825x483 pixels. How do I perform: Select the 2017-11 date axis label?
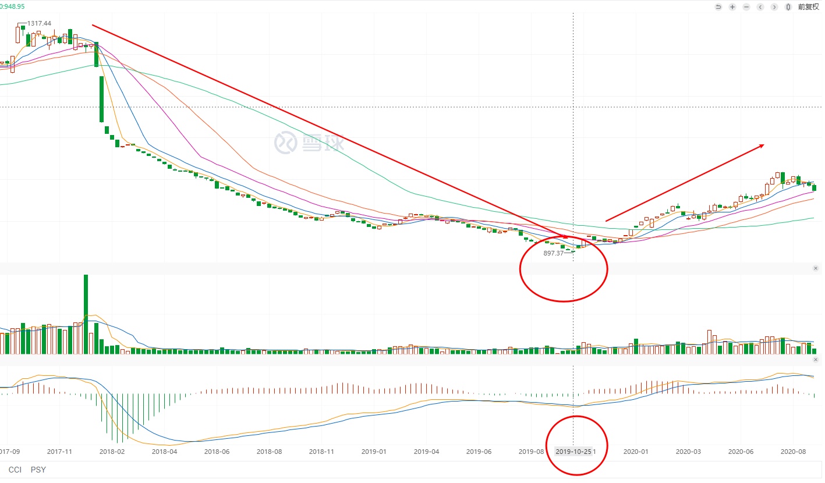(59, 452)
